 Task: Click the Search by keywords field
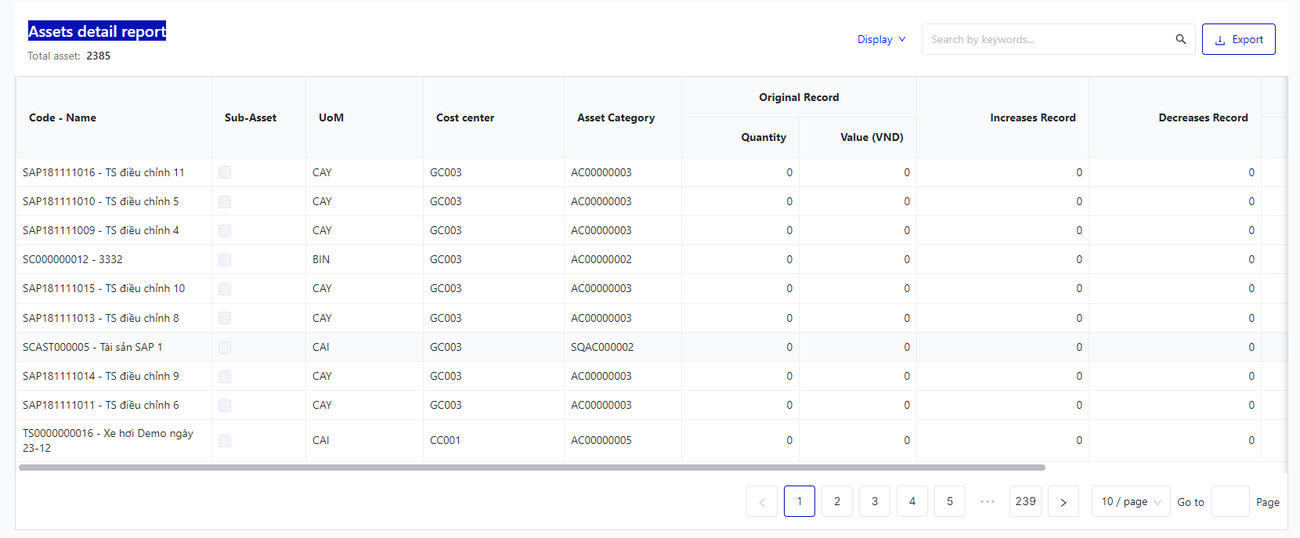pos(1045,39)
